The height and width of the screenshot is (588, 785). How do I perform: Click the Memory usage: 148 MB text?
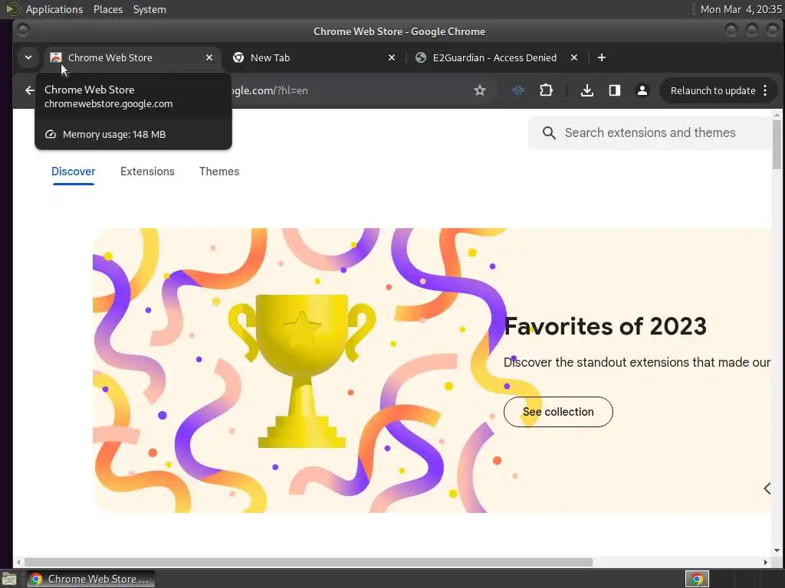click(114, 135)
